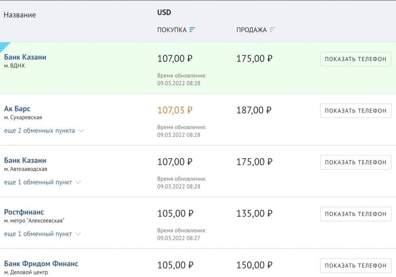Click м. Автозаводская location text
This screenshot has height=277, width=396.
point(25,169)
